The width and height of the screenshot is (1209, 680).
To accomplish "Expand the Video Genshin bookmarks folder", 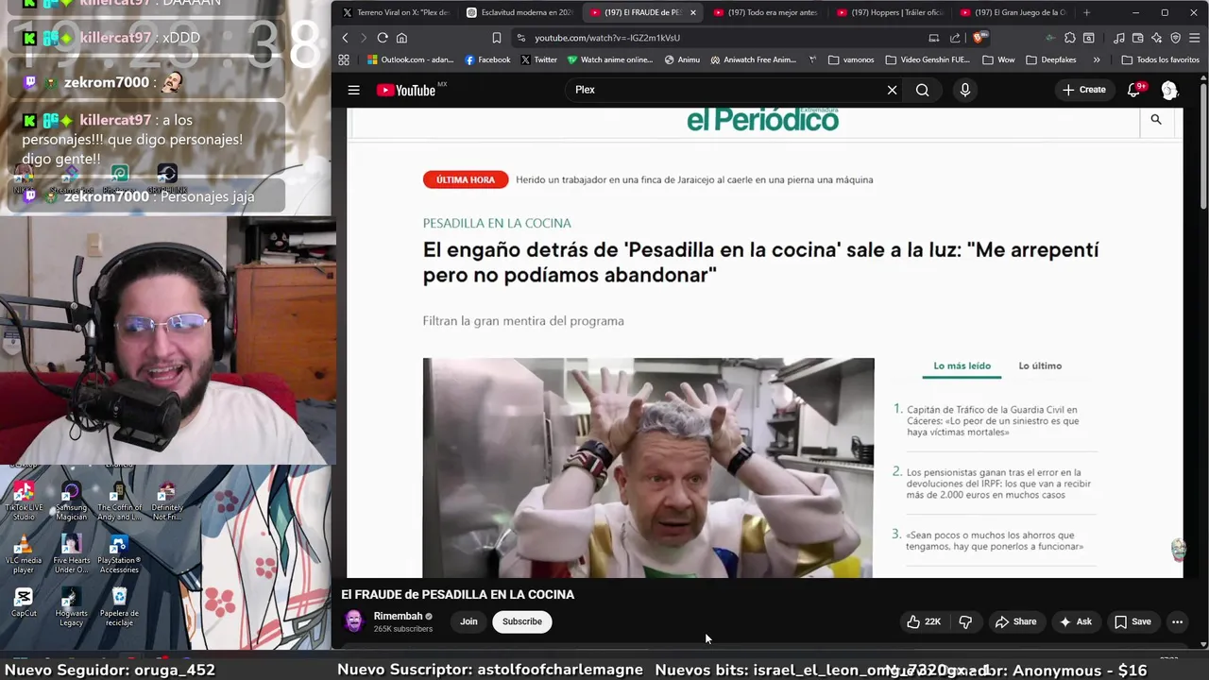I will tap(928, 59).
